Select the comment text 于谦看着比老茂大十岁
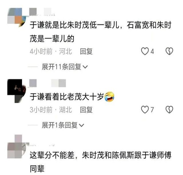 [67, 97]
